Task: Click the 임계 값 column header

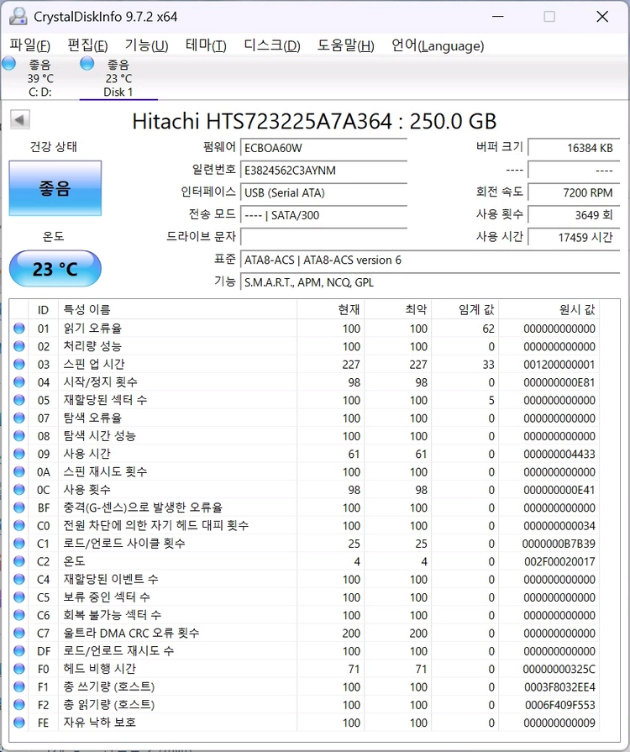Action: click(465, 309)
